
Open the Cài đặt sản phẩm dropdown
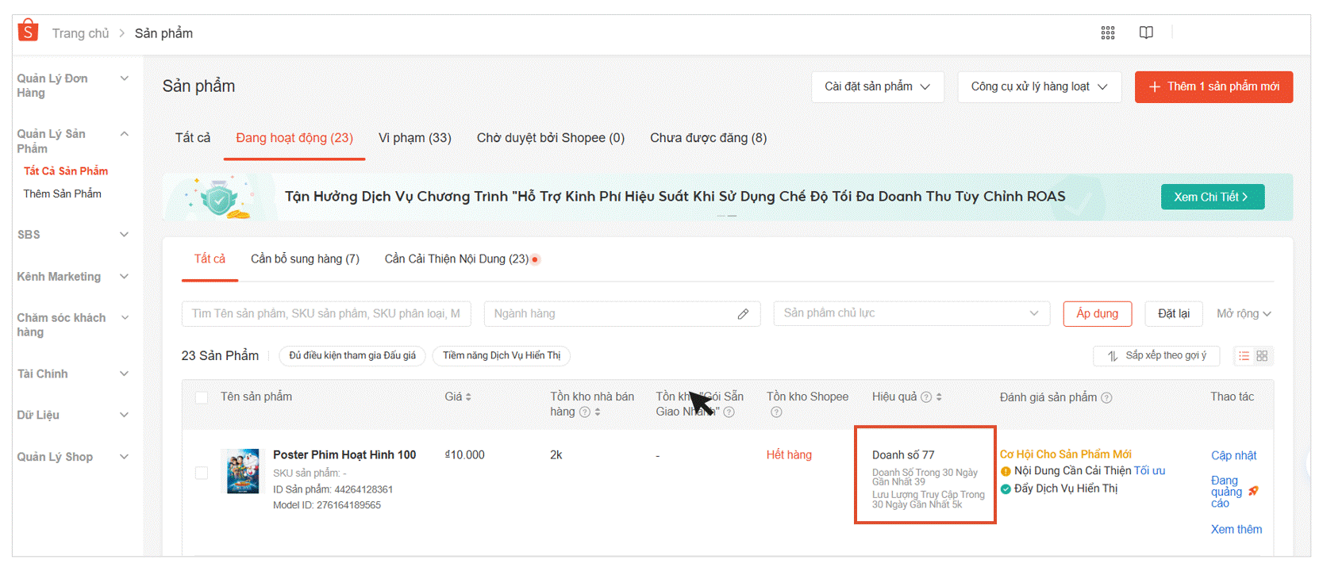[x=877, y=86]
